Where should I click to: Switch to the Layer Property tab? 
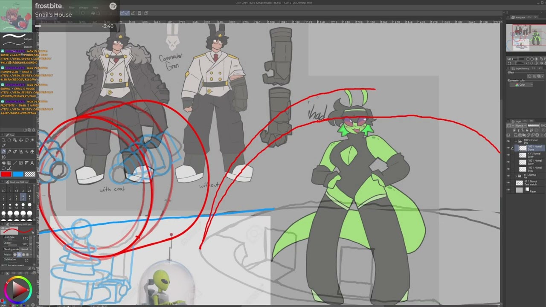(x=522, y=68)
